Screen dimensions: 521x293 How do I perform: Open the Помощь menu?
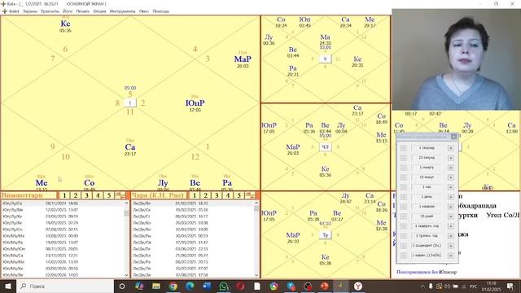click(161, 11)
